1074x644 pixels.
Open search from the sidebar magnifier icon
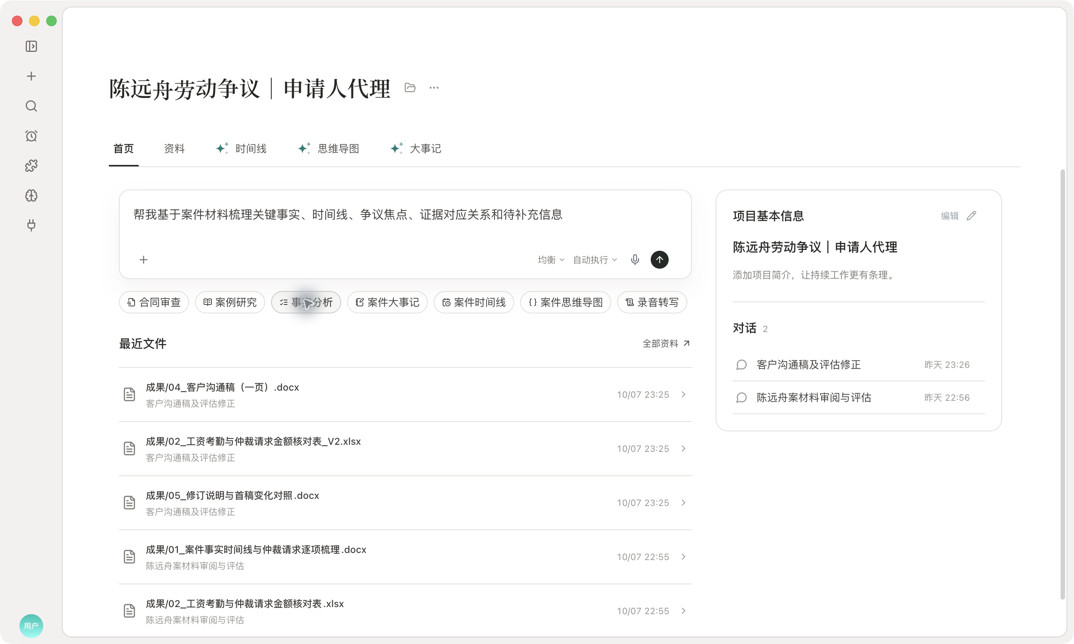[31, 106]
